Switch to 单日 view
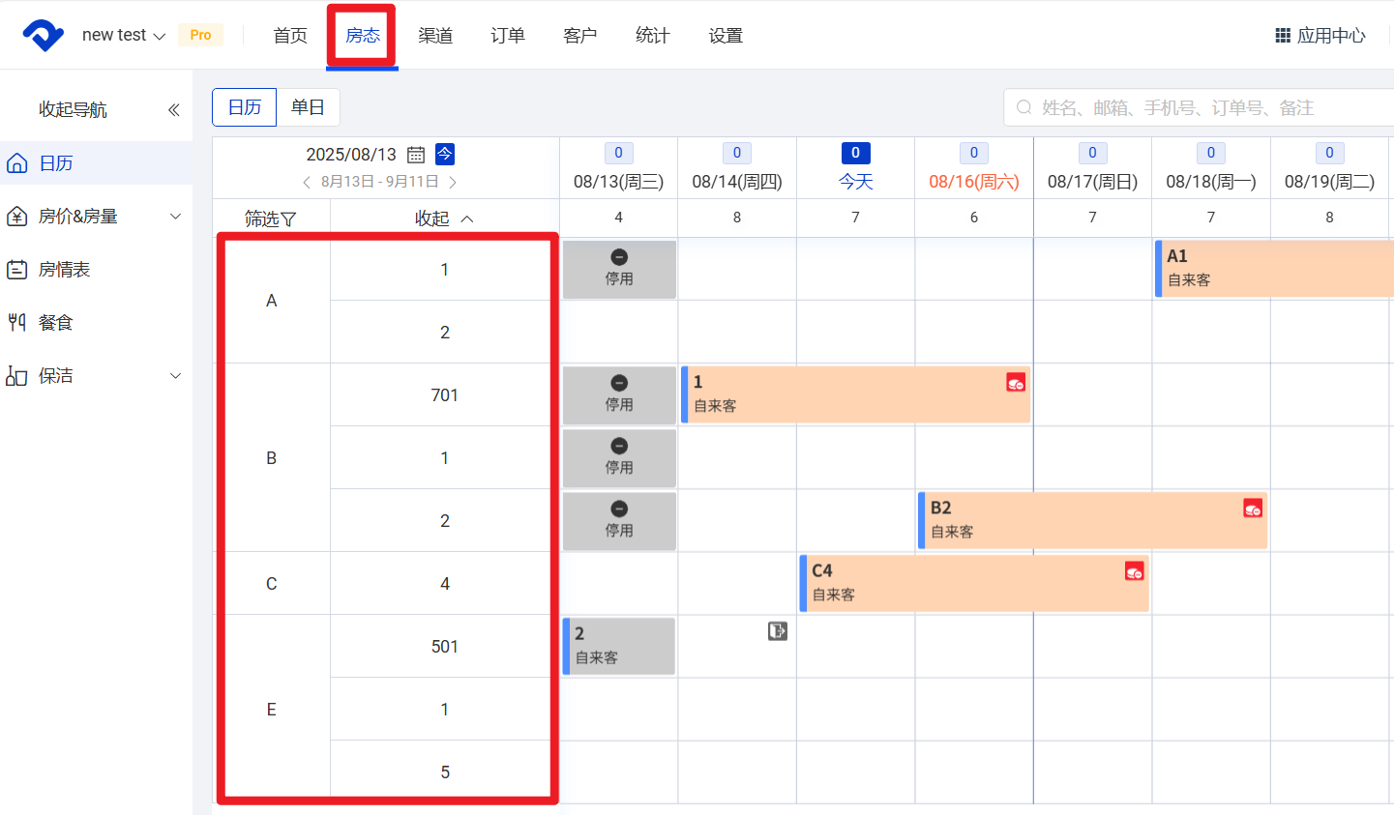This screenshot has width=1394, height=815. point(308,107)
